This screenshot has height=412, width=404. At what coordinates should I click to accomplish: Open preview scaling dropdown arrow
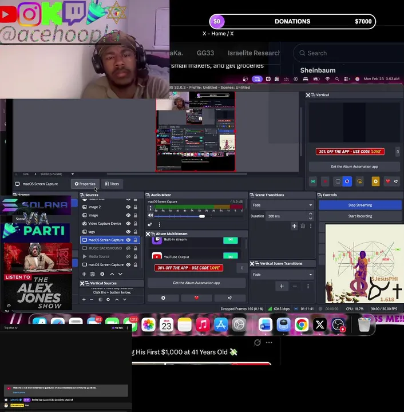(x=73, y=174)
